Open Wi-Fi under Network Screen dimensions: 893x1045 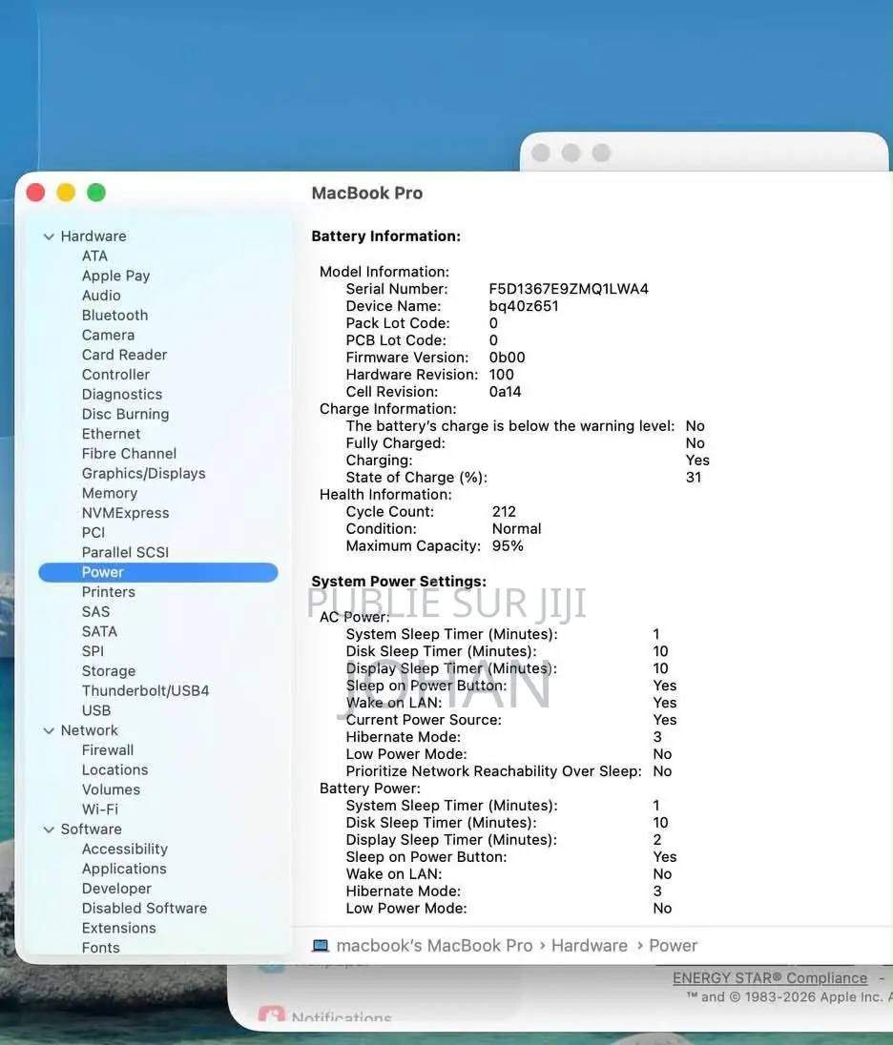click(x=100, y=809)
